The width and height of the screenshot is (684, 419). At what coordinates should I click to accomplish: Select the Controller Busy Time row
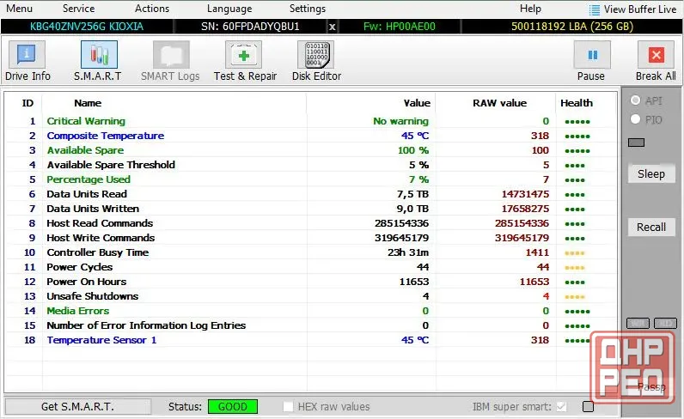[310, 252]
